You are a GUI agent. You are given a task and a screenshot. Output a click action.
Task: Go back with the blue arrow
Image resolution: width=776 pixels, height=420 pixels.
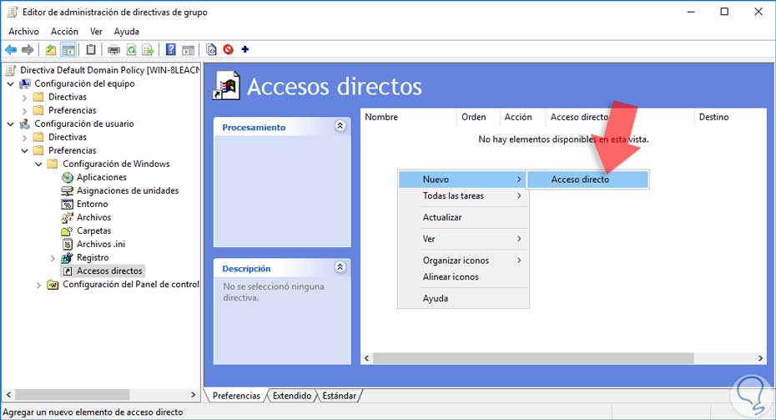[11, 49]
